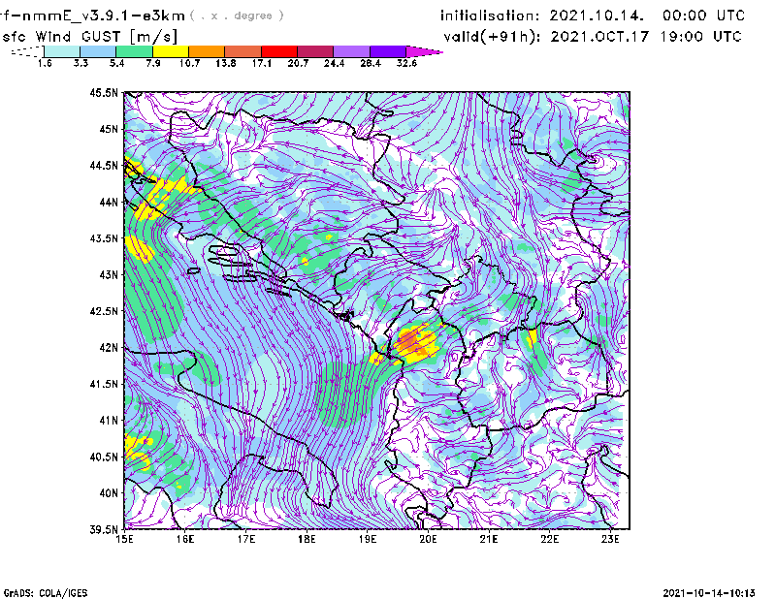776x599 pixels.
Task: Click the light cyan legend swatch (1.6–3.3)
Action: [x=62, y=51]
